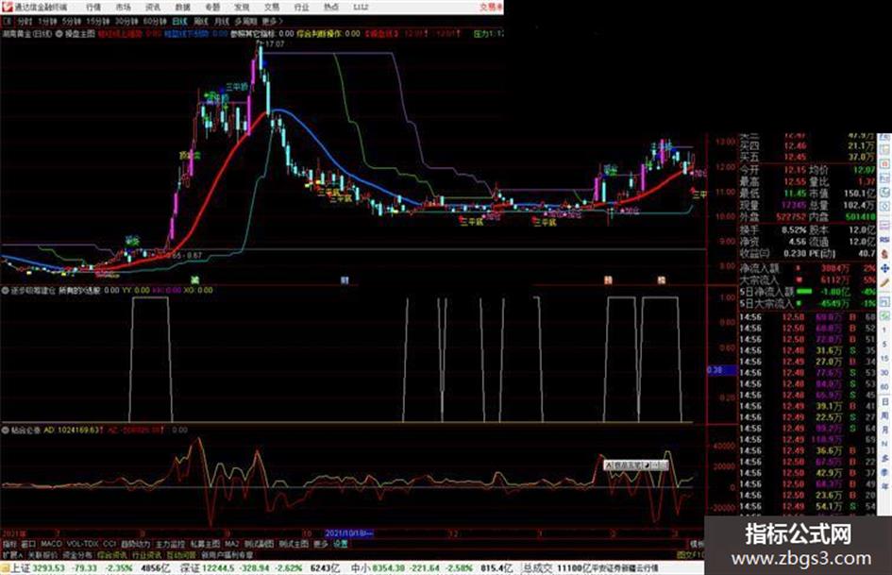Screen dimensions: 892x575
Task: Open the 市场 menu
Action: pyautogui.click(x=123, y=7)
